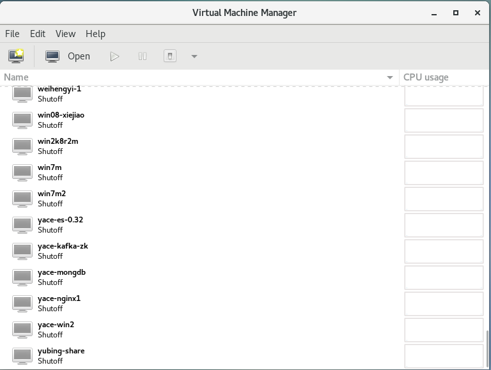This screenshot has width=491, height=370.
Task: Open the Edit menu
Action: point(38,33)
